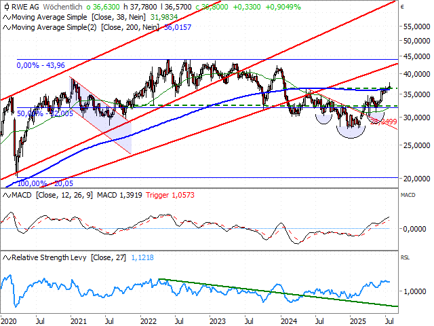Click the 38 moving average value 31,9834
434x326 pixels.
coord(164,17)
